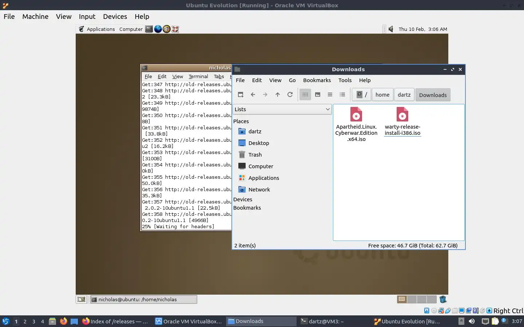Open the help lifebuoy icon in panel
The height and width of the screenshot is (327, 524).
tap(175, 29)
